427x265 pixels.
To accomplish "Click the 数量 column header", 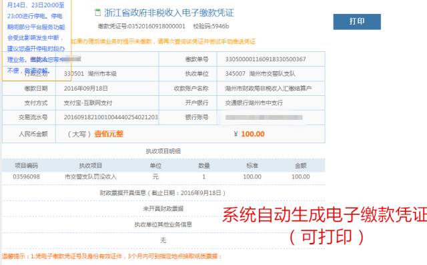I will click(203, 166).
